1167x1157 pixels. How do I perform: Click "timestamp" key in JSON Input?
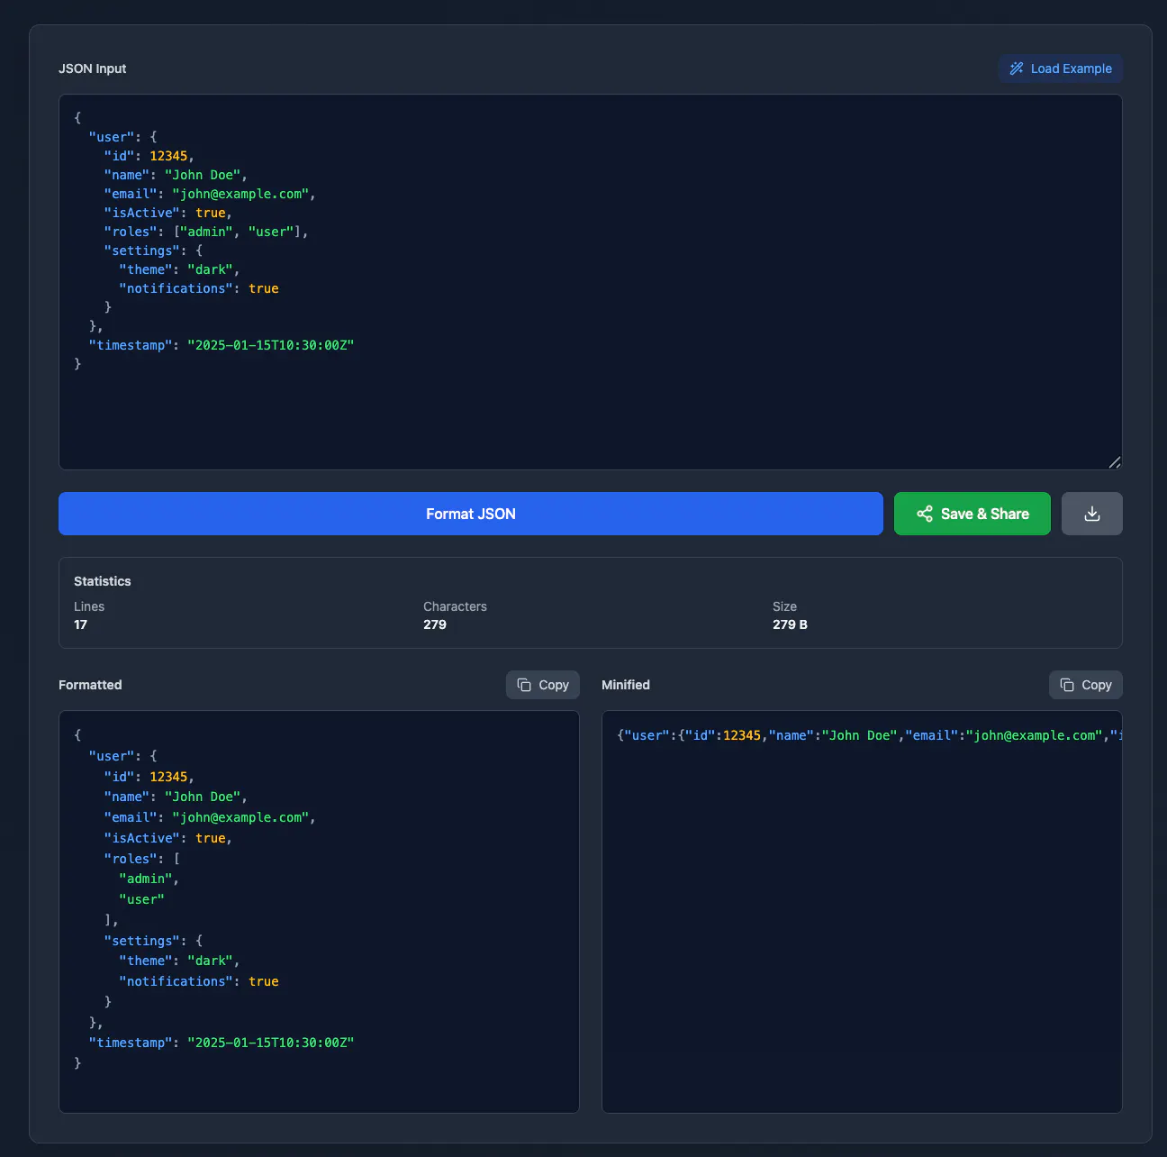131,345
